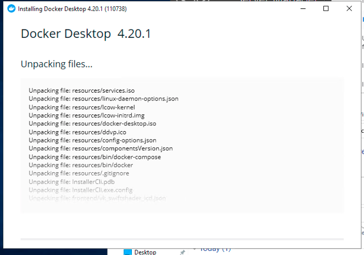Screen dimensions: 364x255
Task: Select the frontend/vk_swiftshader_icd.json log line
Action: 97,198
